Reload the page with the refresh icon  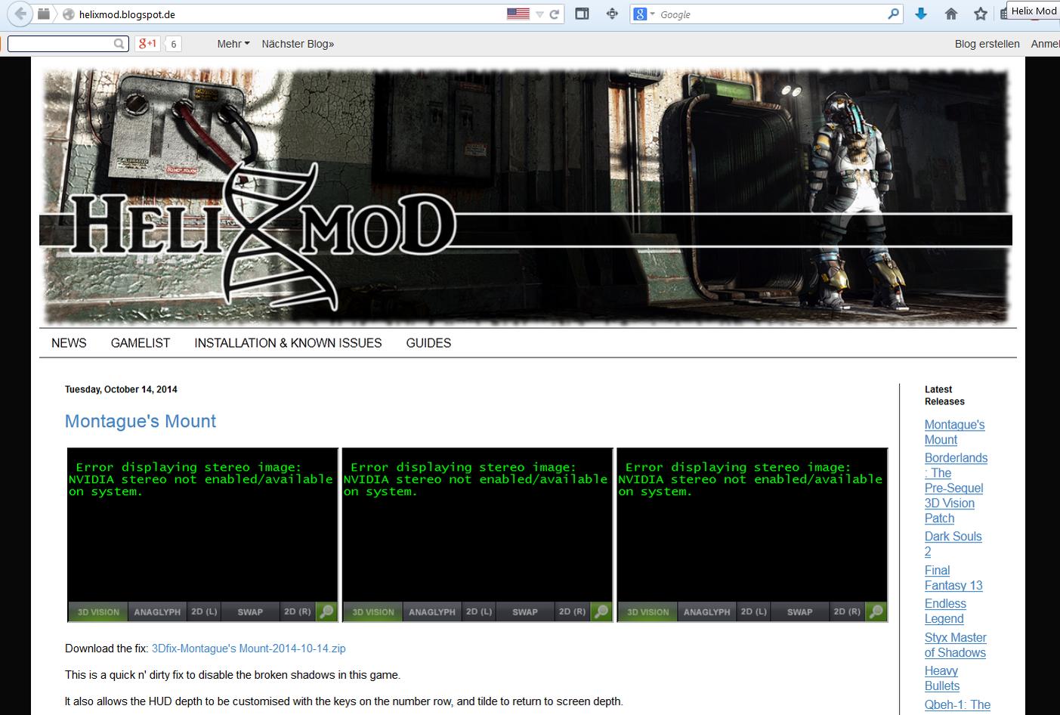coord(555,14)
